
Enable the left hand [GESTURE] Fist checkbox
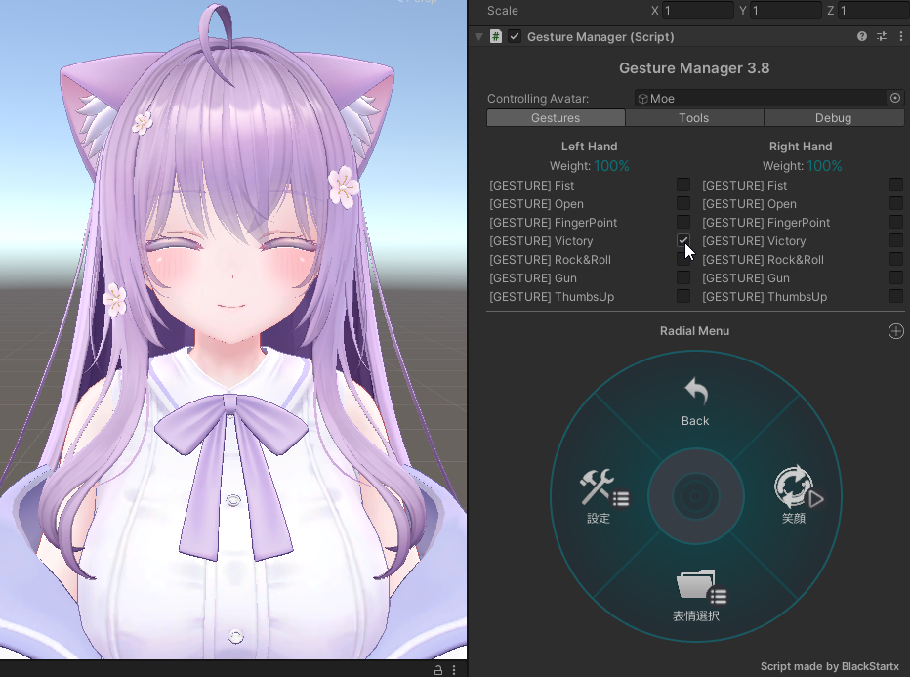[683, 185]
